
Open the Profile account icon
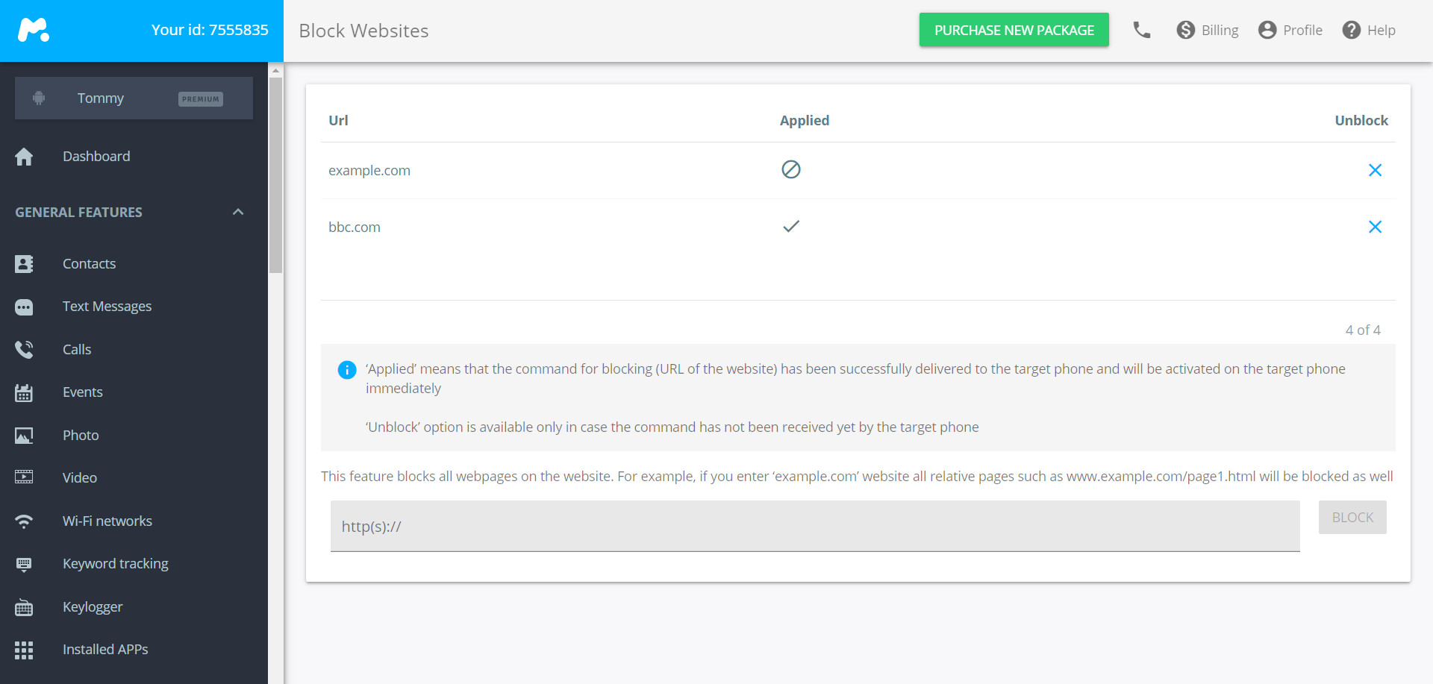[x=1267, y=30]
